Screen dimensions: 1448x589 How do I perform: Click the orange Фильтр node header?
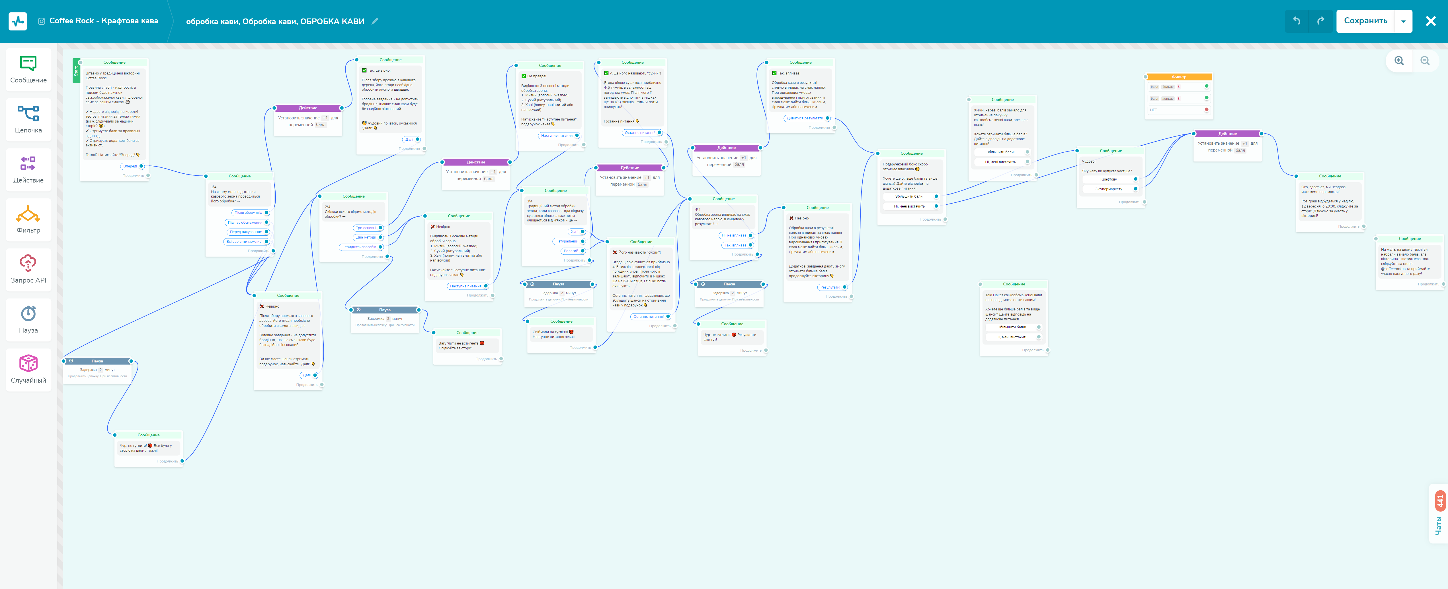(1179, 77)
